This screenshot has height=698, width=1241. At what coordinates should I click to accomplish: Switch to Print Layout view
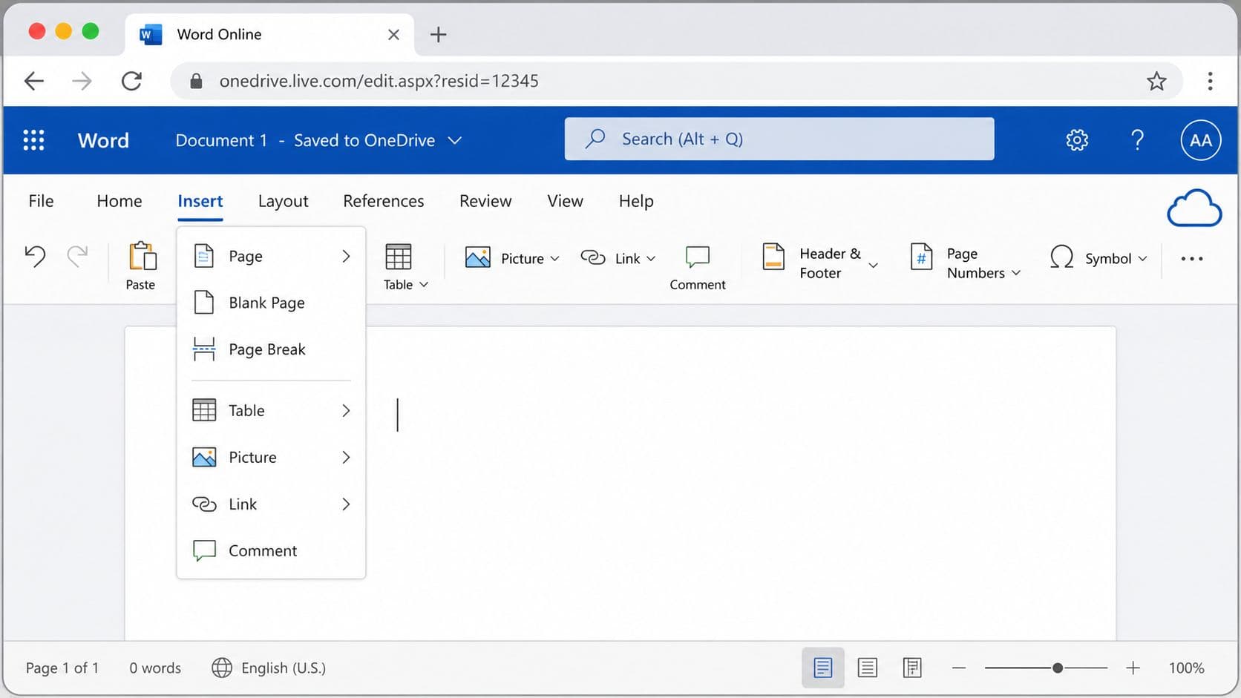tap(822, 668)
